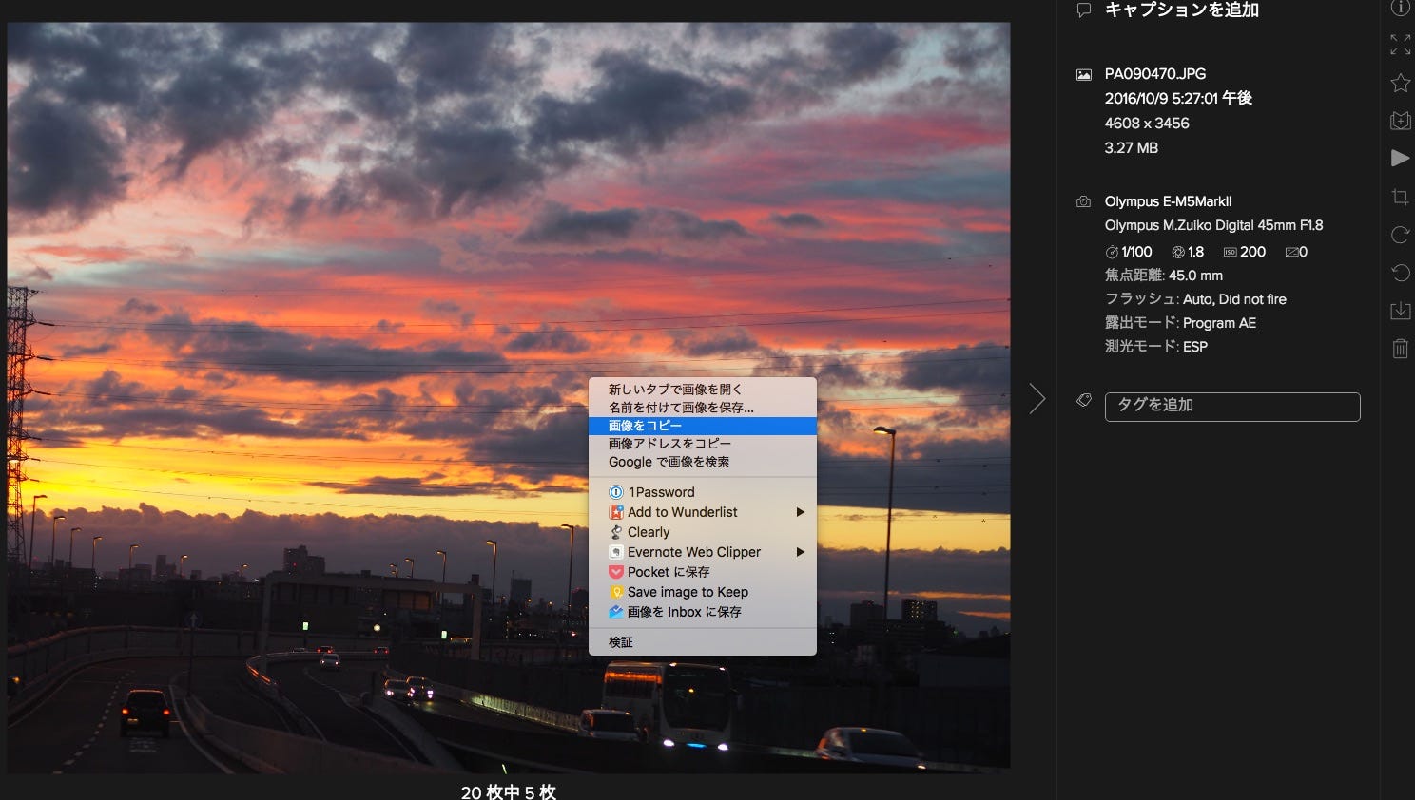Select Save image to Keep entry

click(703, 592)
